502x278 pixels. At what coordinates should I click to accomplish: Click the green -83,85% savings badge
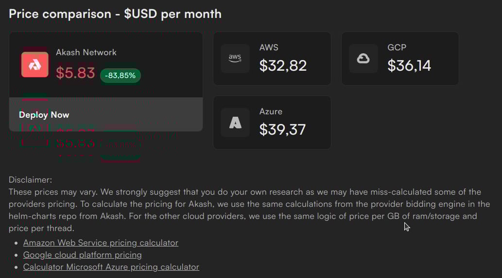pyautogui.click(x=121, y=75)
